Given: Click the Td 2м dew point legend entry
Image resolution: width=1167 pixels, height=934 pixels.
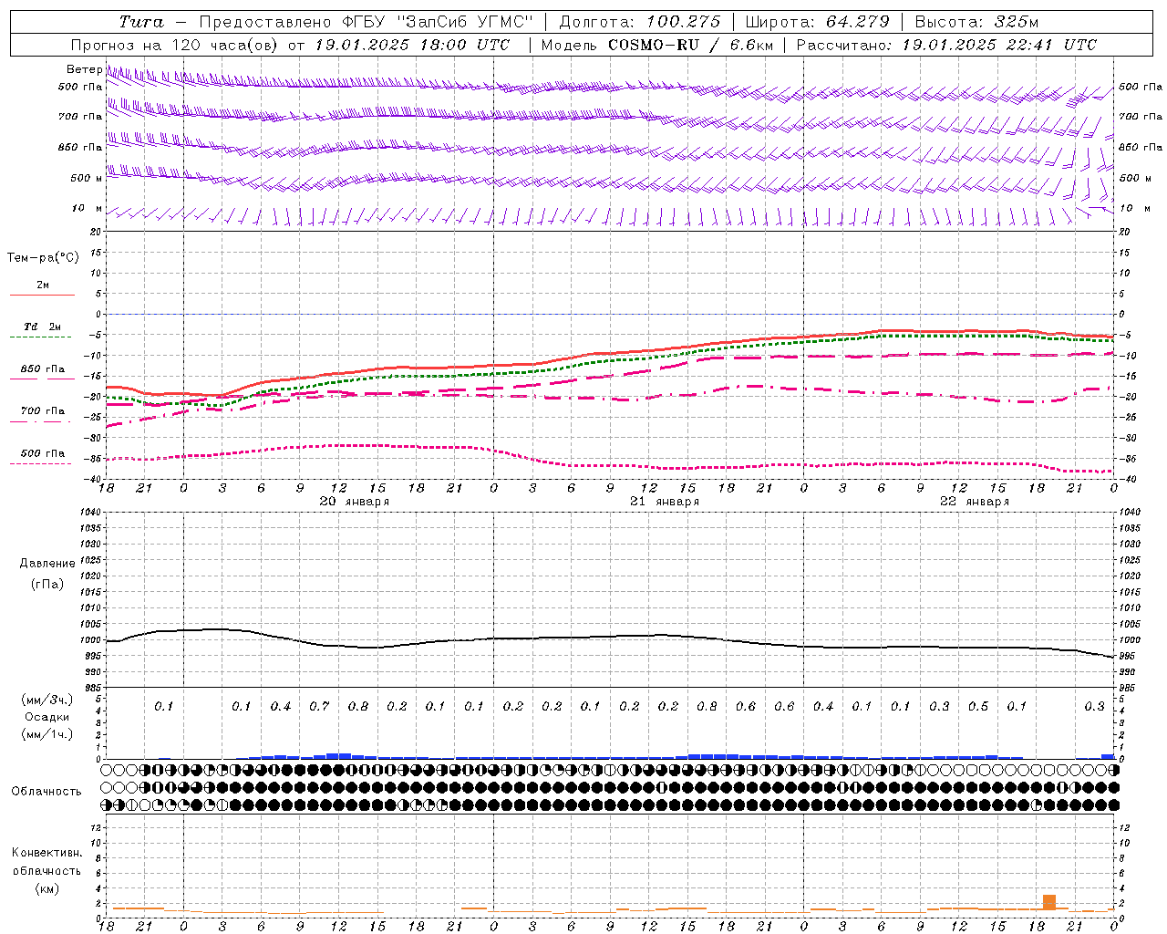Looking at the screenshot, I should 43,327.
